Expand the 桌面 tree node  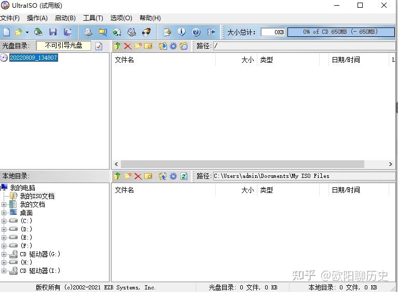coord(4,213)
